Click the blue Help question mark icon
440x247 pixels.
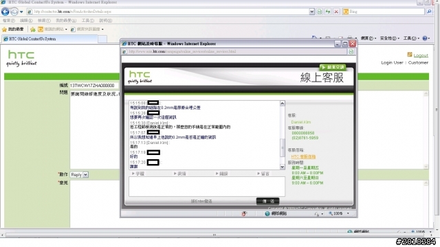pos(425,38)
